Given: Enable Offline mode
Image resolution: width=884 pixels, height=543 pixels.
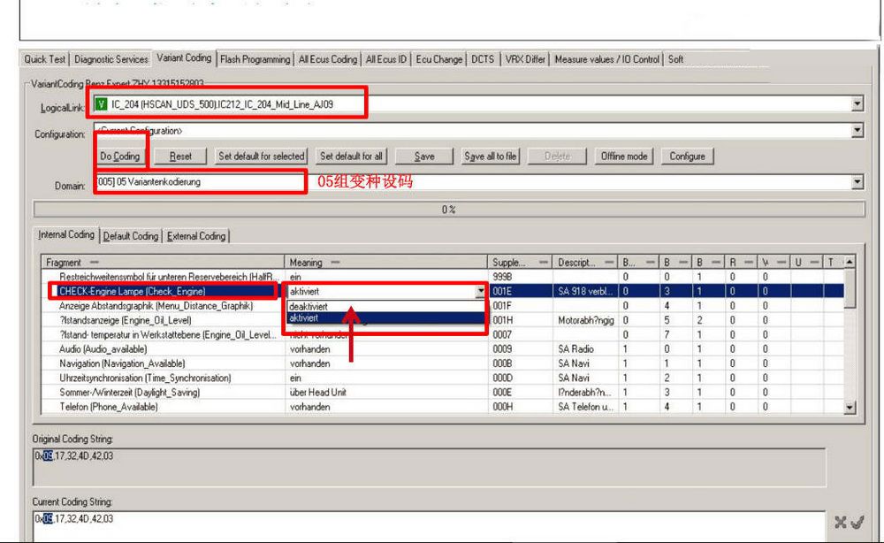Looking at the screenshot, I should pyautogui.click(x=624, y=157).
